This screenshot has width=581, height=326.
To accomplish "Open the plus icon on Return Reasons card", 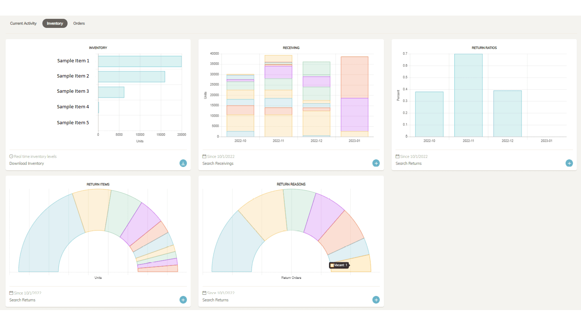I will point(376,300).
